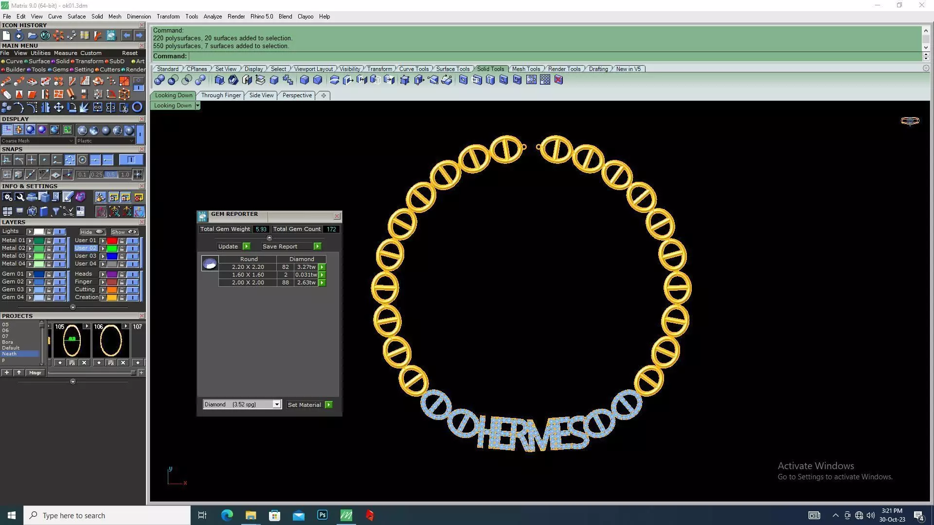
Task: Click the gears icon in Solid Tools toolbar
Action: tap(287, 80)
